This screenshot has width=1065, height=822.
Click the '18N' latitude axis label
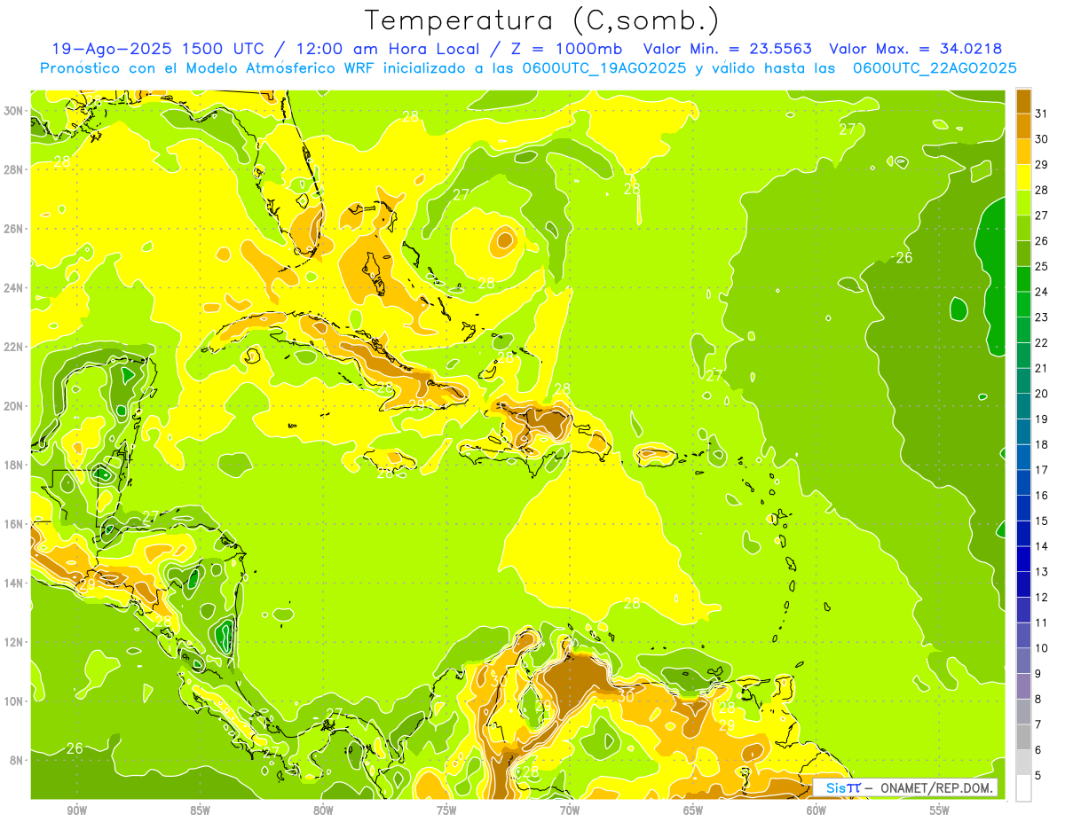(x=13, y=465)
